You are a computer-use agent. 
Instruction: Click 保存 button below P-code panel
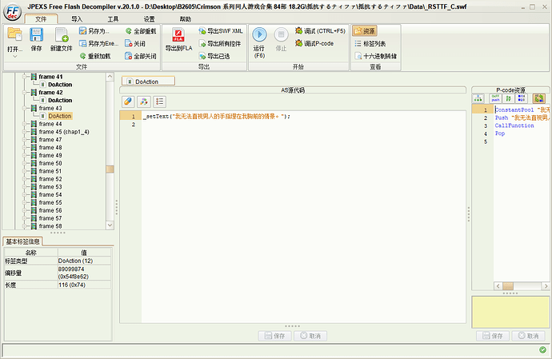pyautogui.click(x=493, y=336)
